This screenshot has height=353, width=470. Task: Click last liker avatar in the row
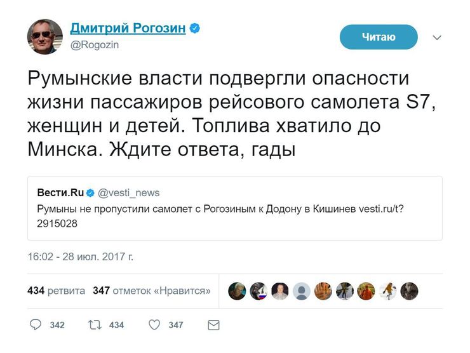pos(410,291)
